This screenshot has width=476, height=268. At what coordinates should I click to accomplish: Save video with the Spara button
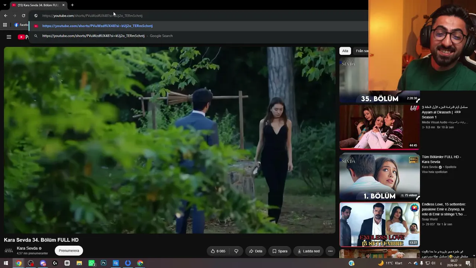click(280, 251)
